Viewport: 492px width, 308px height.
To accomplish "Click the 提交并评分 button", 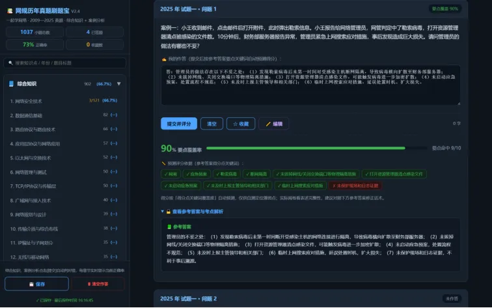I will (179, 124).
